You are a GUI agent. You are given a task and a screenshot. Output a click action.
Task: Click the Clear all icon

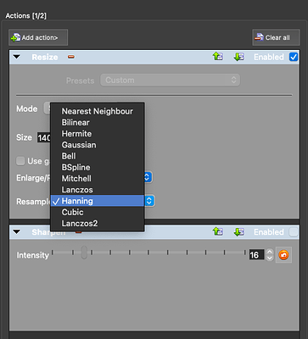coord(259,37)
